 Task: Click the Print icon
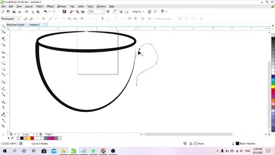20,12
